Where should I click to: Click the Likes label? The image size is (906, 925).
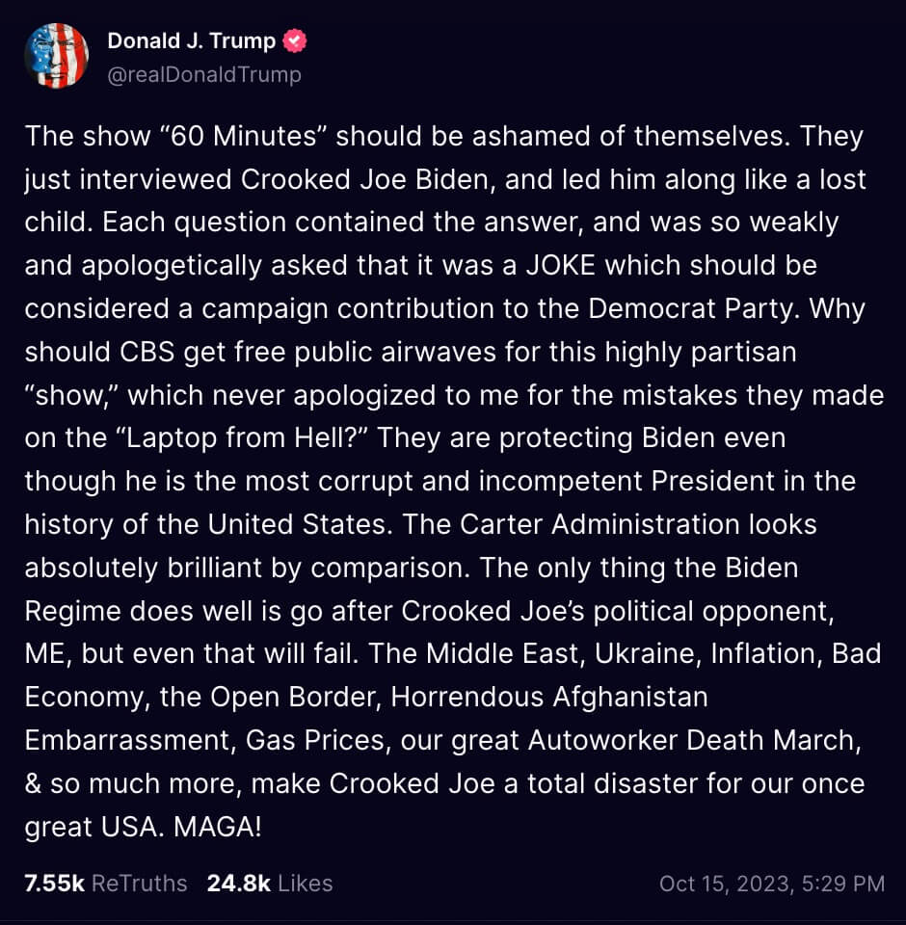coord(305,883)
